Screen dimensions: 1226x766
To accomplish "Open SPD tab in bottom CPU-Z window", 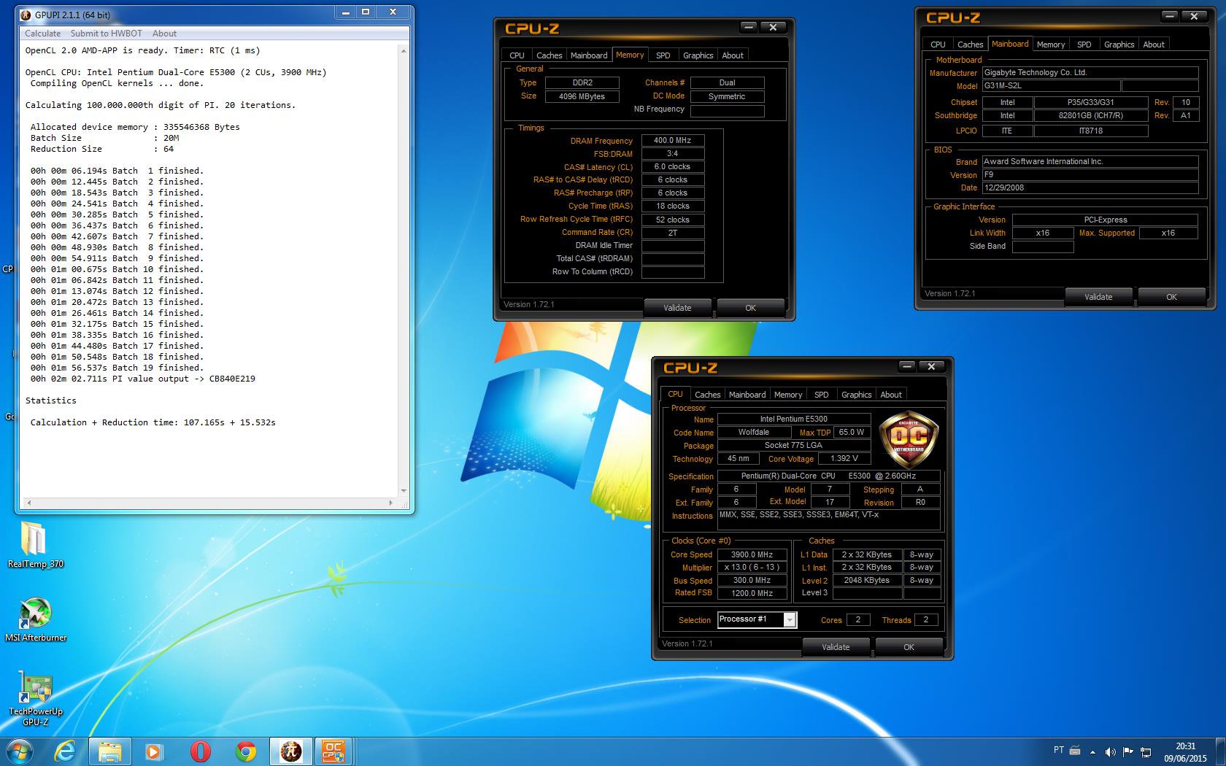I will 821,395.
